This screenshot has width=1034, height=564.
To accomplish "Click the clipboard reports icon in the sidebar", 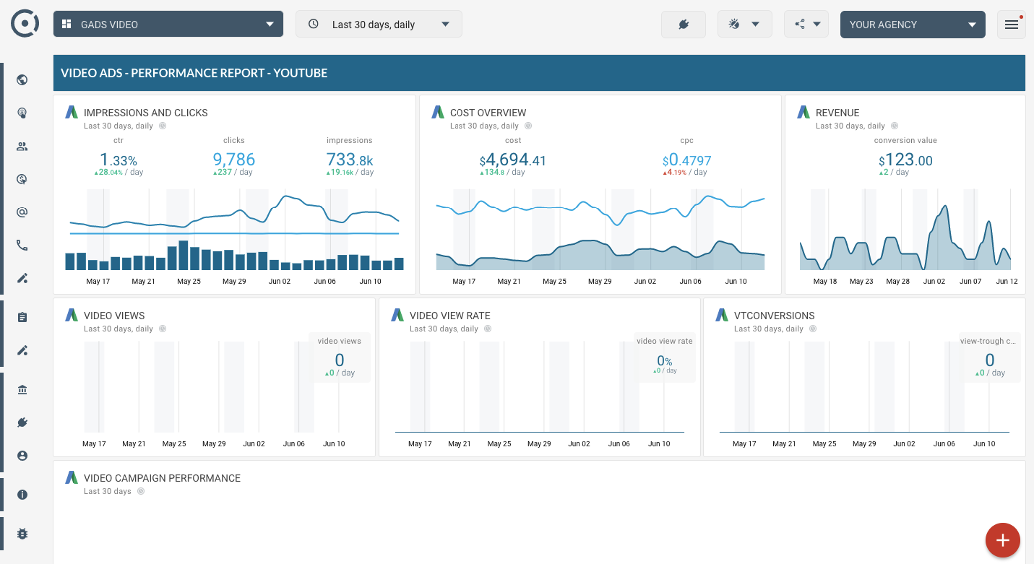I will click(22, 317).
